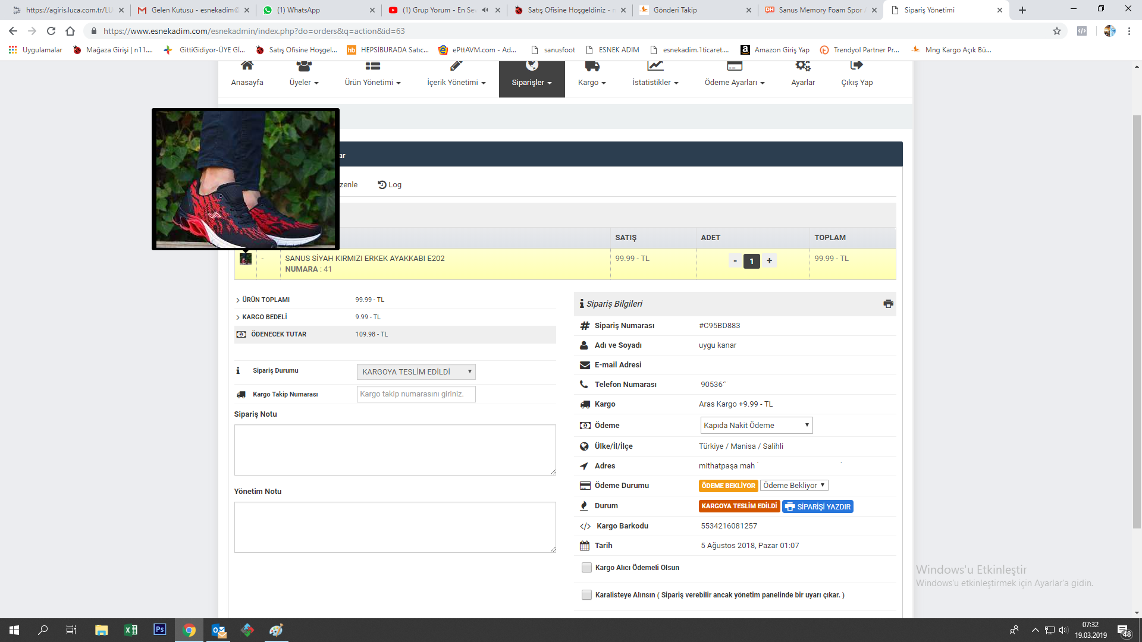
Task: Open new browser tab with plus
Action: point(1022,10)
